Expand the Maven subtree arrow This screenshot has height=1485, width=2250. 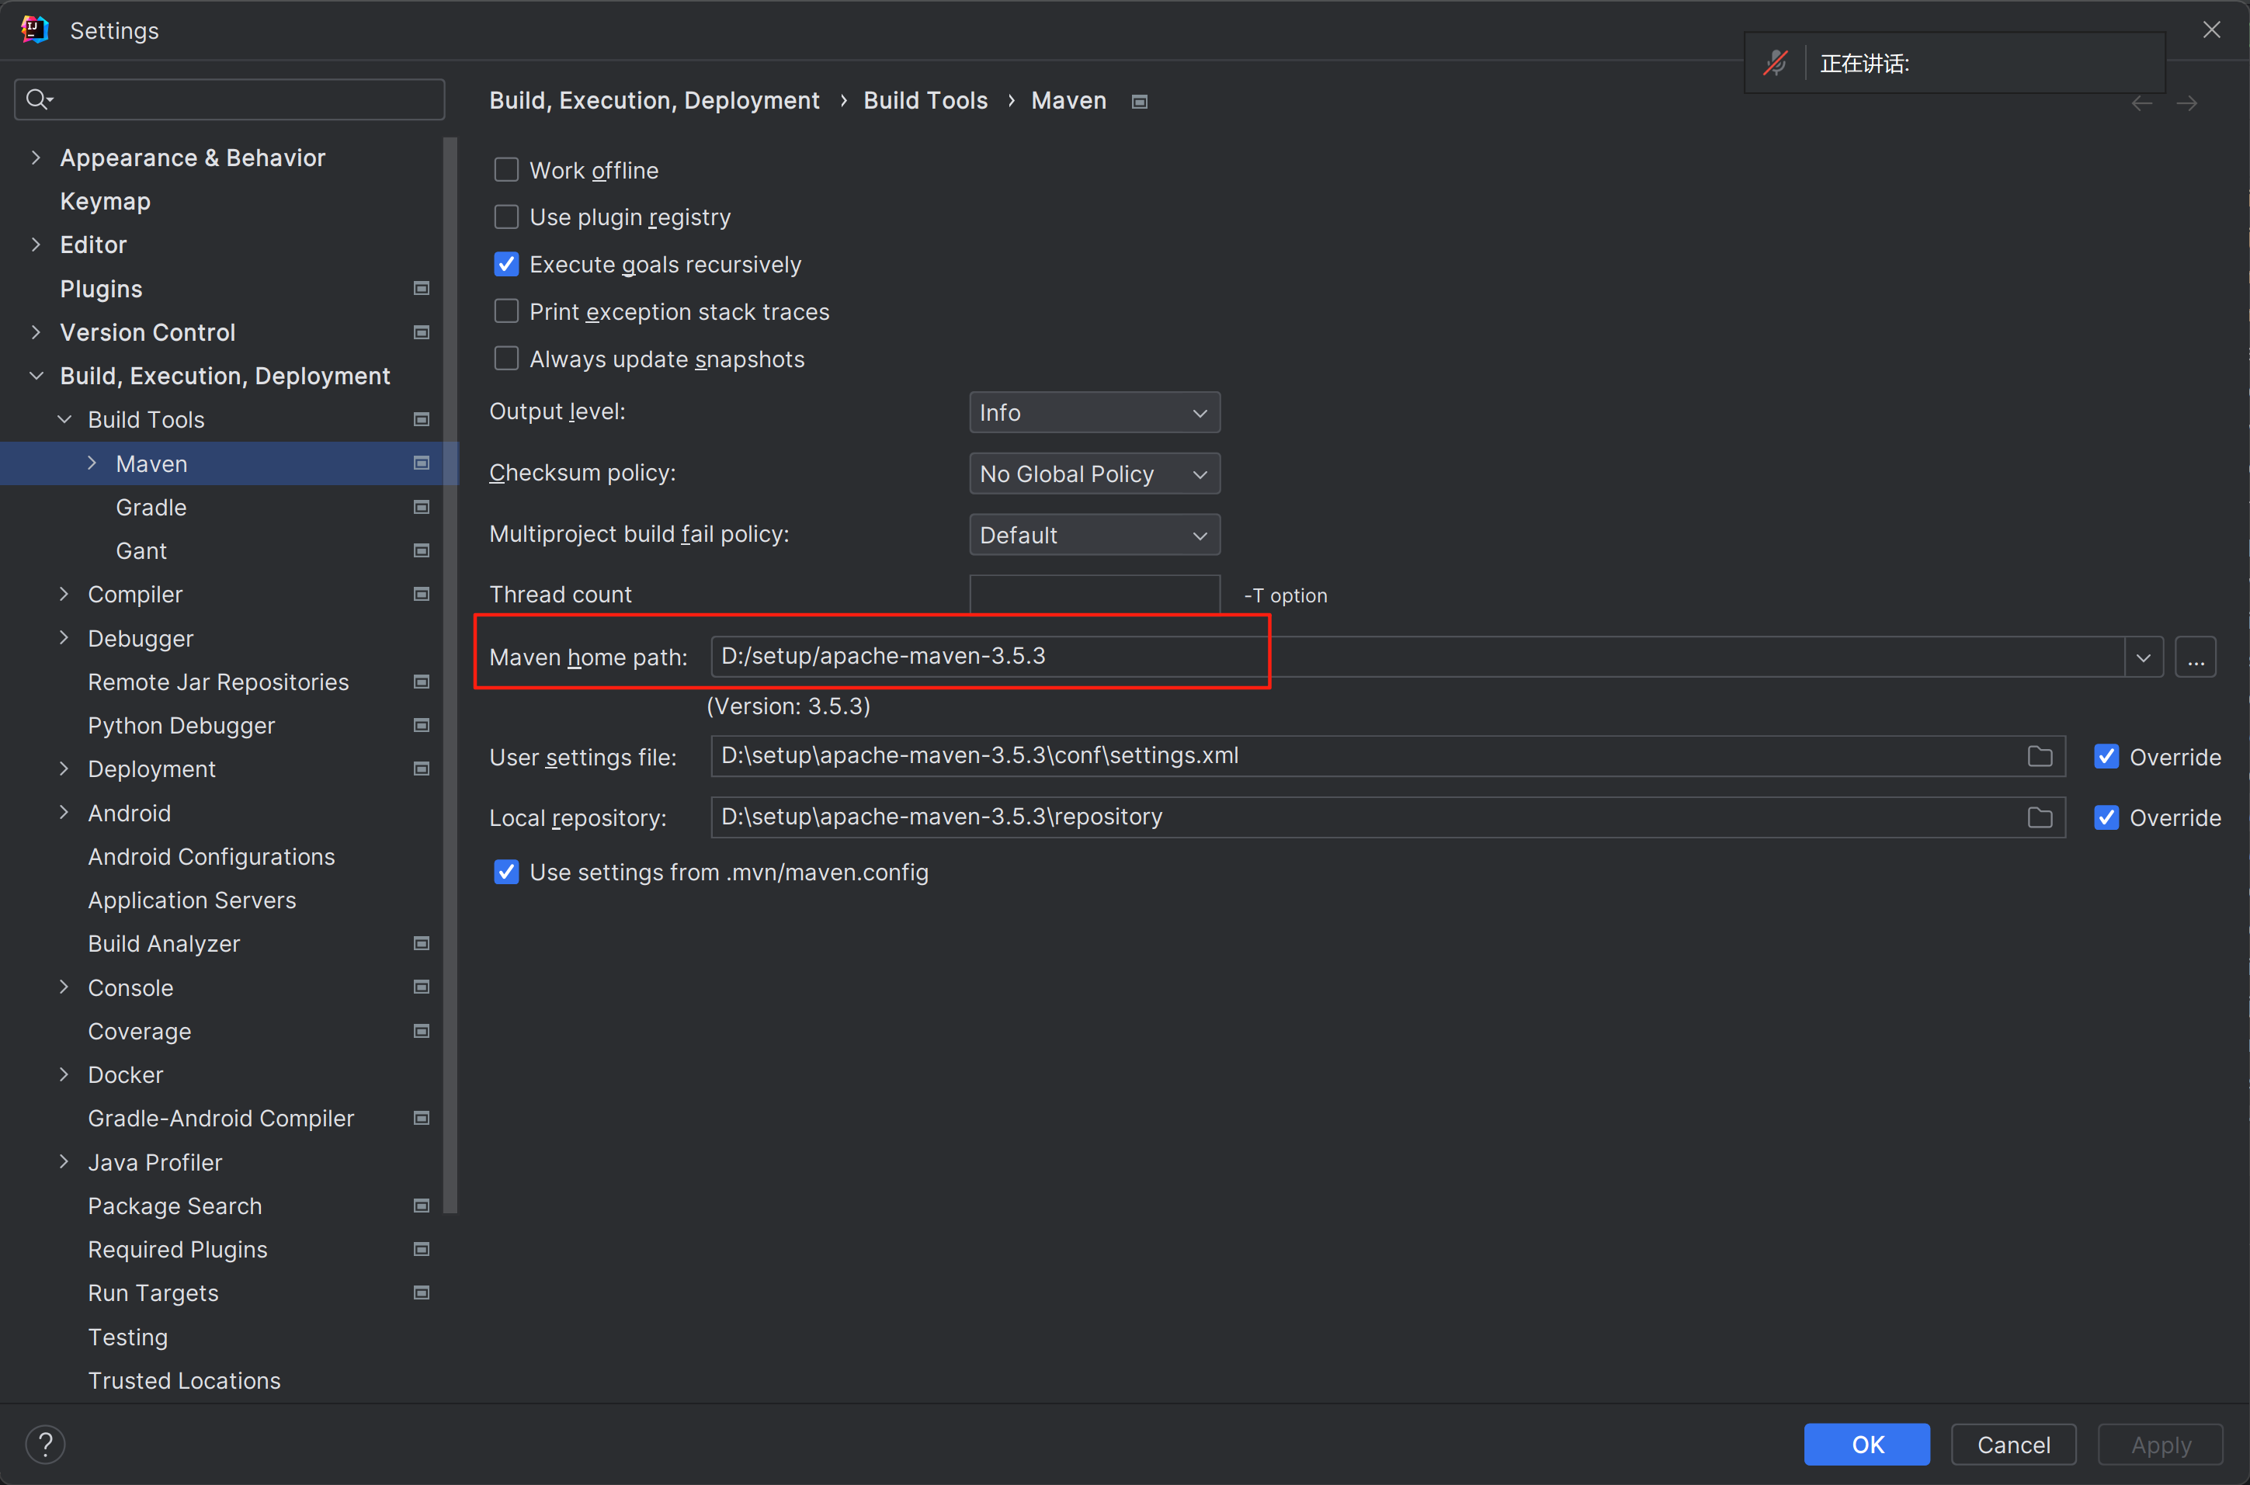tap(92, 463)
